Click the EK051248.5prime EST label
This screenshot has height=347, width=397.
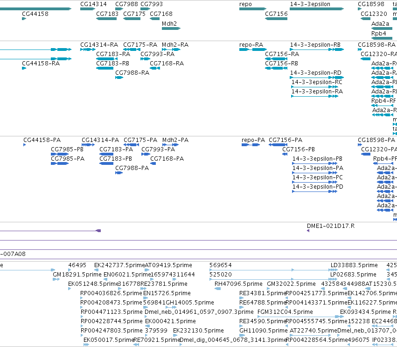[x=93, y=284]
